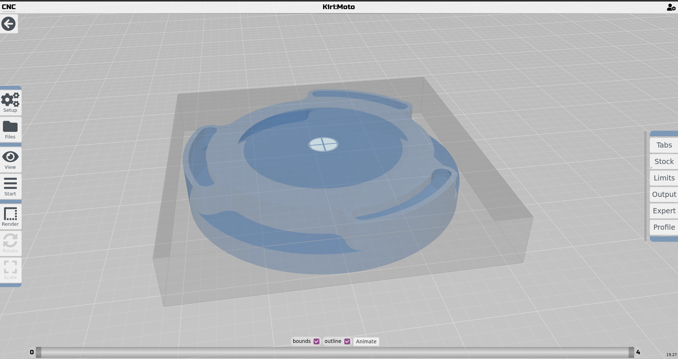678x359 pixels.
Task: Open the Tabs settings panel
Action: [x=663, y=145]
